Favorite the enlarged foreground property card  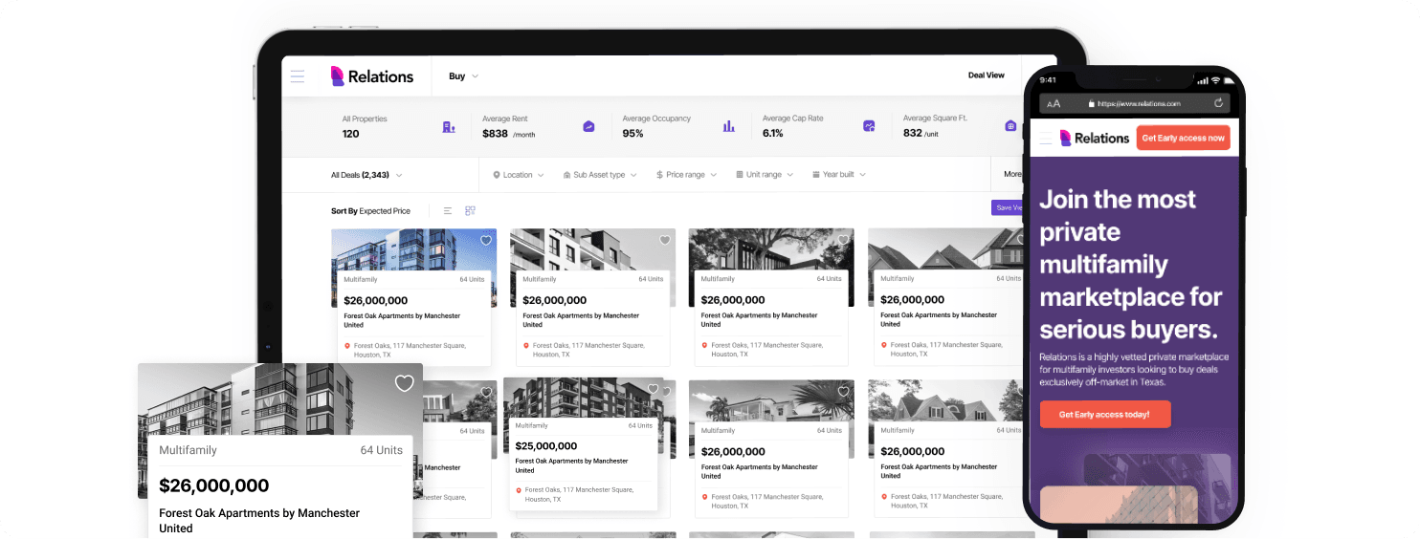point(405,383)
